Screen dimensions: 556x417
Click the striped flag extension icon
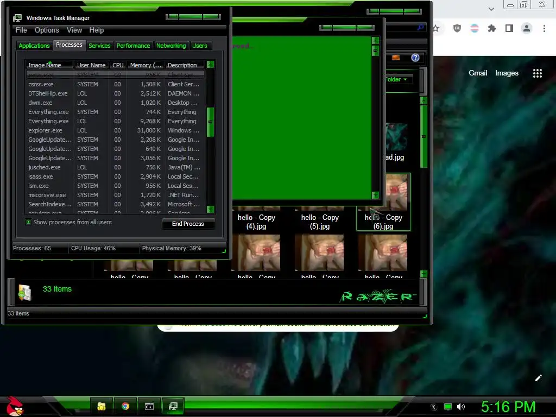pos(475,28)
